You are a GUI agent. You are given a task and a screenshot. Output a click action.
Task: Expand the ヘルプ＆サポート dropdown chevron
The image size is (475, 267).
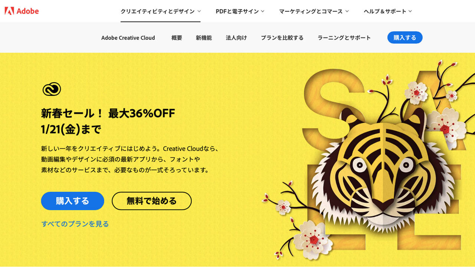tap(410, 11)
